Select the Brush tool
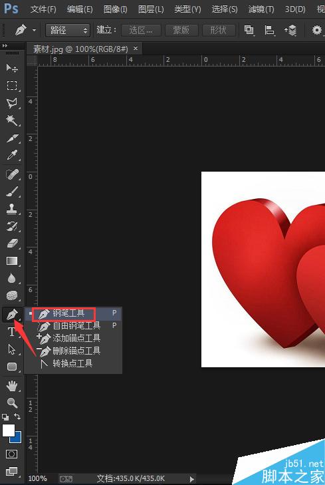This screenshot has height=485, width=325. click(12, 192)
